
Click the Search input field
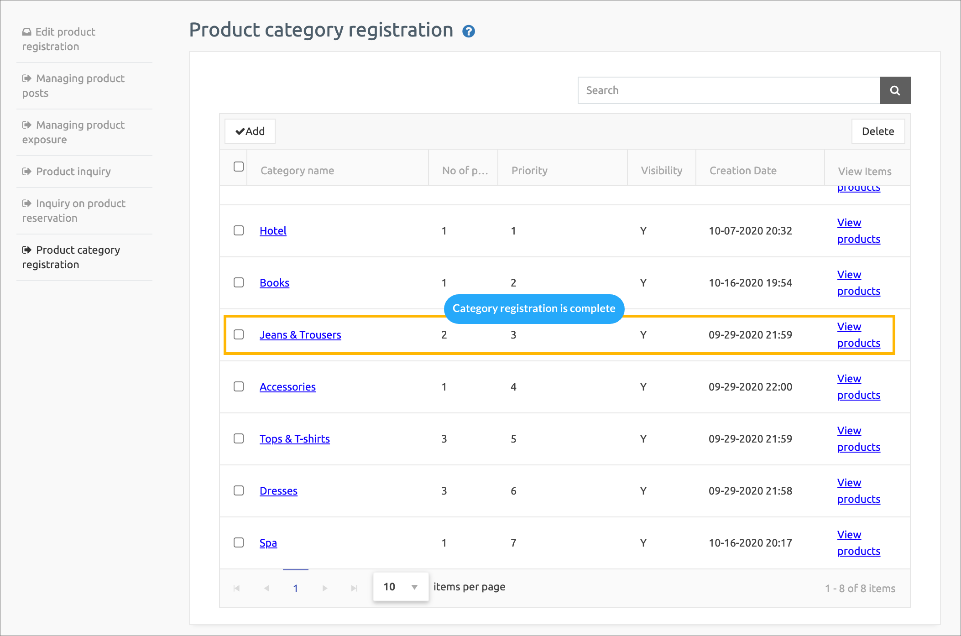point(728,90)
